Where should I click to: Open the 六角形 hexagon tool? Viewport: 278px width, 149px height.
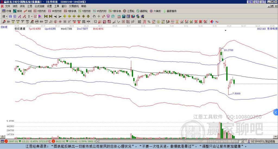(155, 11)
